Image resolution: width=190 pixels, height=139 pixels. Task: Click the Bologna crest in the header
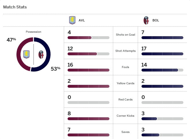click(146, 21)
